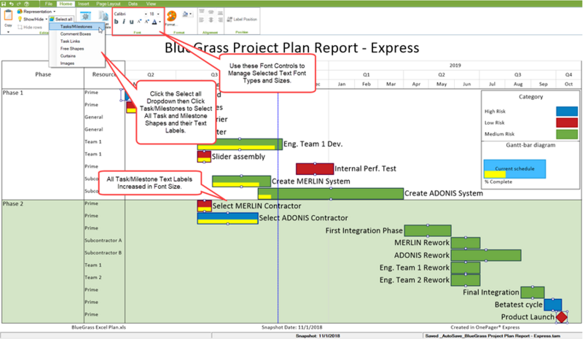The height and width of the screenshot is (339, 583).
Task: Click the Save icon in quick access toolbar
Action: tap(4, 4)
